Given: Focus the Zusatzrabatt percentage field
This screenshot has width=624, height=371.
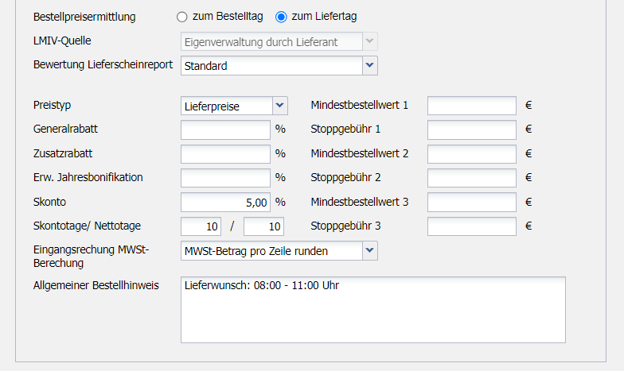Looking at the screenshot, I should [x=226, y=154].
